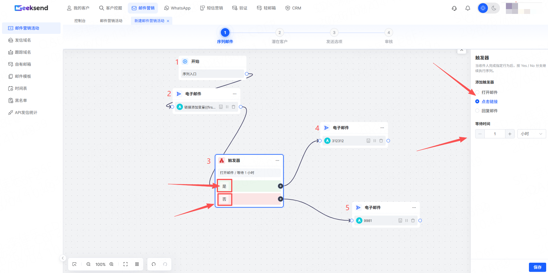The height and width of the screenshot is (273, 548).
Task: Switch to the 邮件营销活动 tab
Action: point(111,21)
